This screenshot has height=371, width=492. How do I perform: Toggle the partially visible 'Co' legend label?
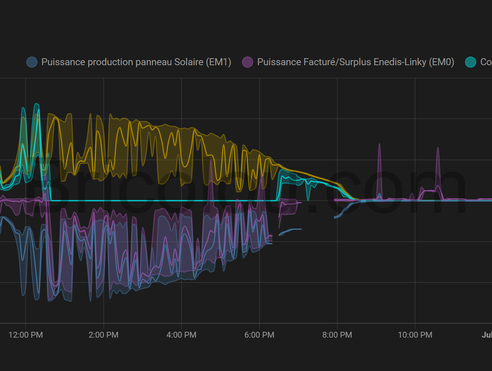coord(486,62)
